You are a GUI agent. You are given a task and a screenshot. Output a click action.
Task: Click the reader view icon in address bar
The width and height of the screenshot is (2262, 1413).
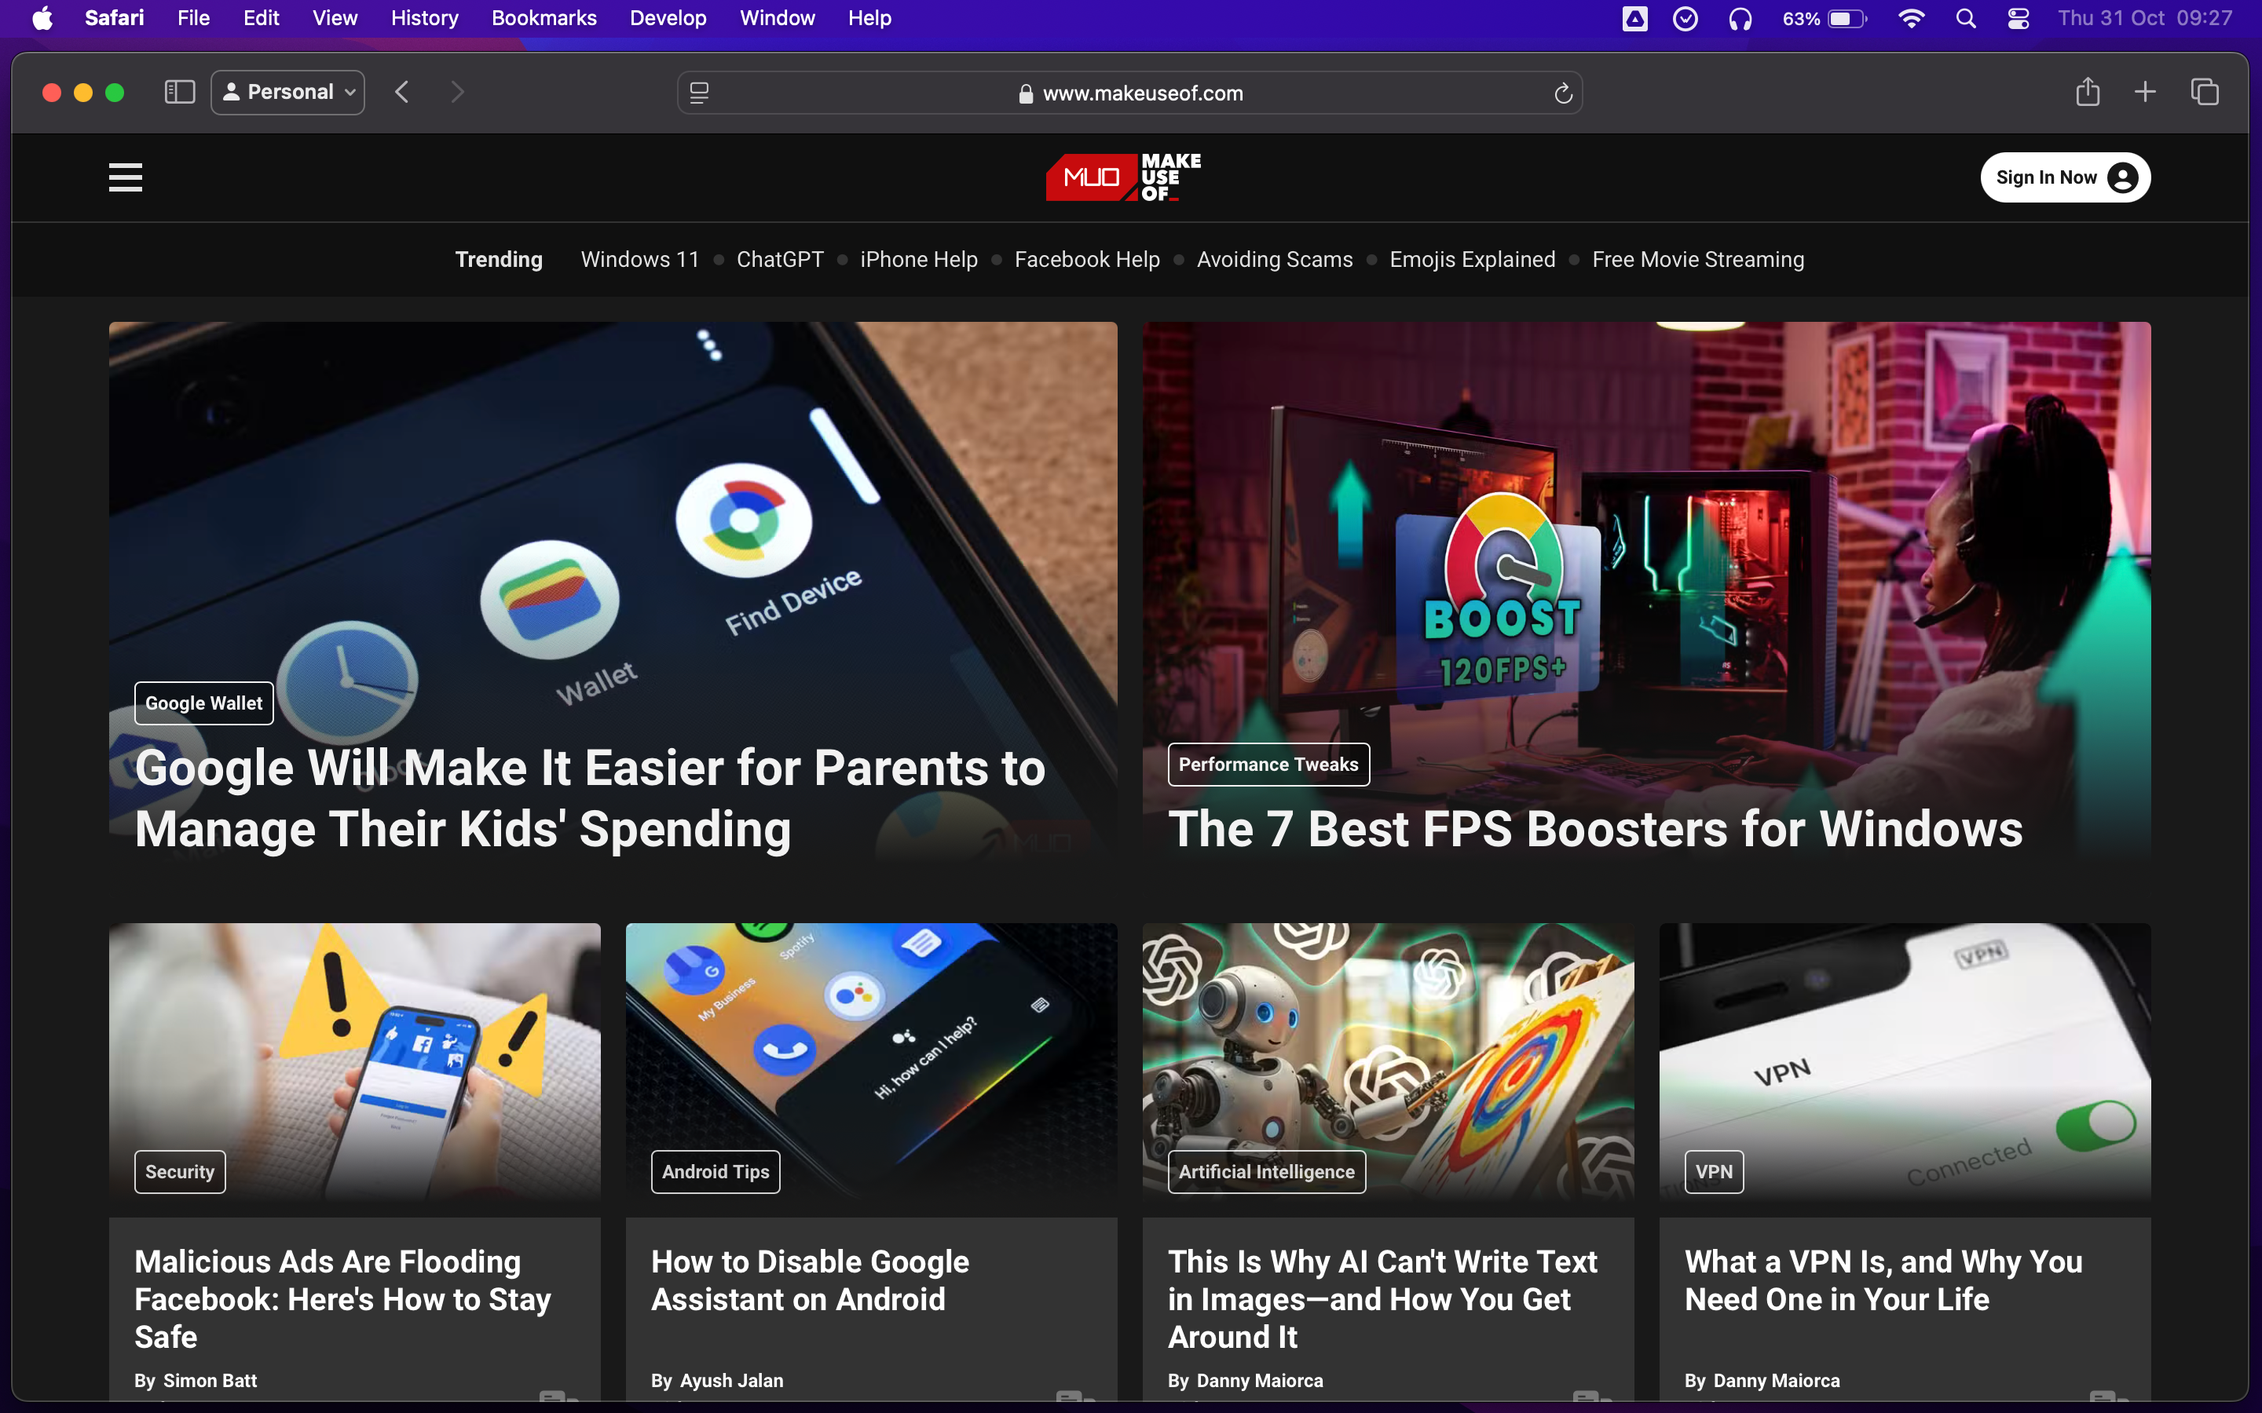click(x=701, y=91)
